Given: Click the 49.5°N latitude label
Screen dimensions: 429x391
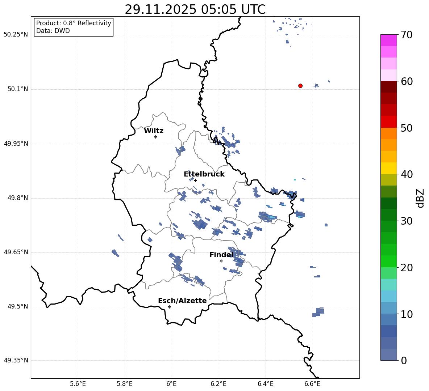Looking at the screenshot, I should [18, 306].
